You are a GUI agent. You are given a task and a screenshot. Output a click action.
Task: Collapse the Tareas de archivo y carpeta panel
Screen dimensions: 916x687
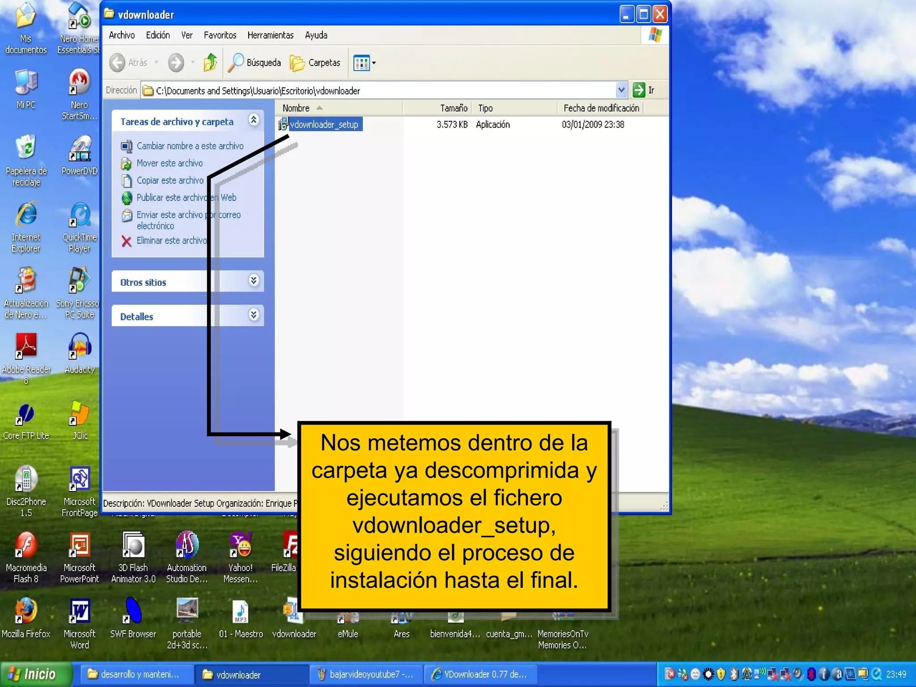tap(254, 120)
